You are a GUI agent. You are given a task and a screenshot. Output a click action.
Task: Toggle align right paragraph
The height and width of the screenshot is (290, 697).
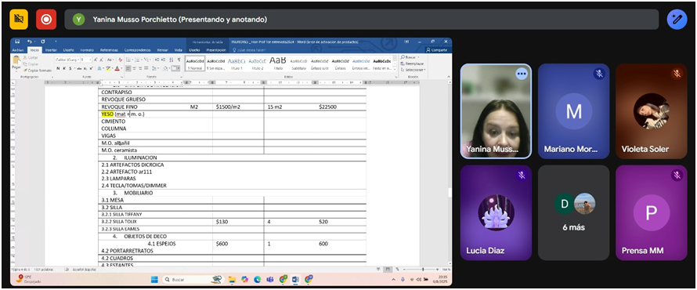(140, 68)
